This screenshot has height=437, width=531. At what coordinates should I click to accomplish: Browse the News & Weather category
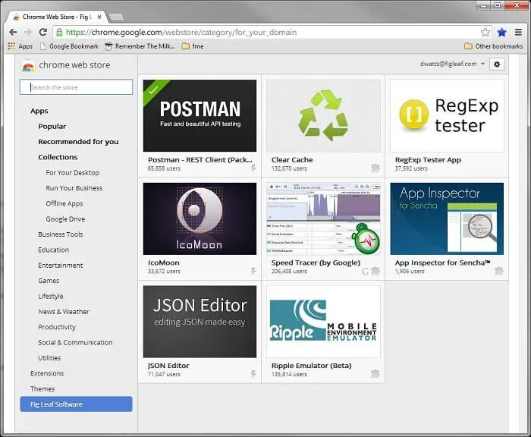tap(64, 311)
